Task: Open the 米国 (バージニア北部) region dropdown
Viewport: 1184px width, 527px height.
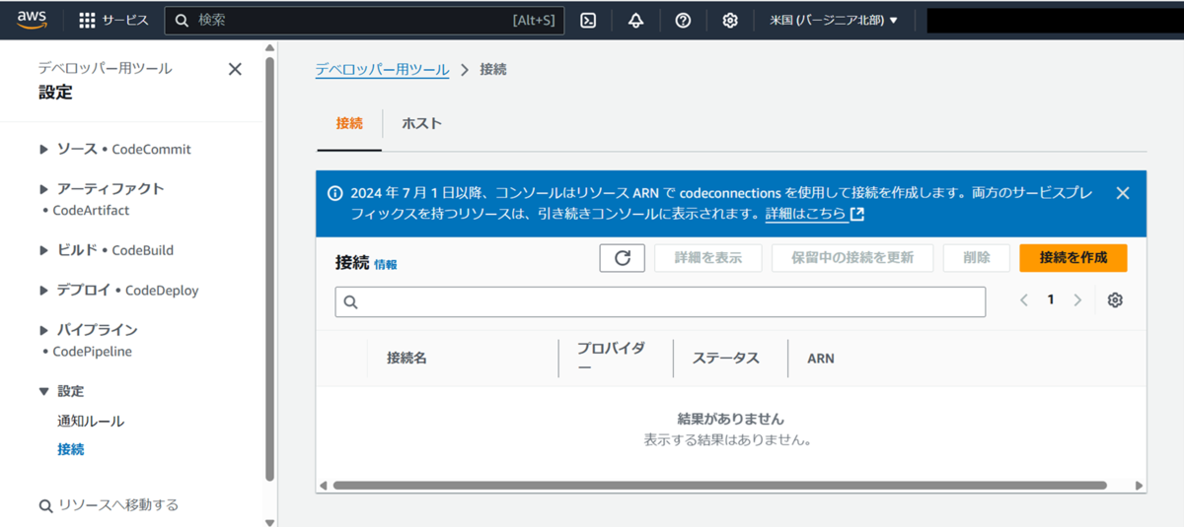Action: pos(834,20)
